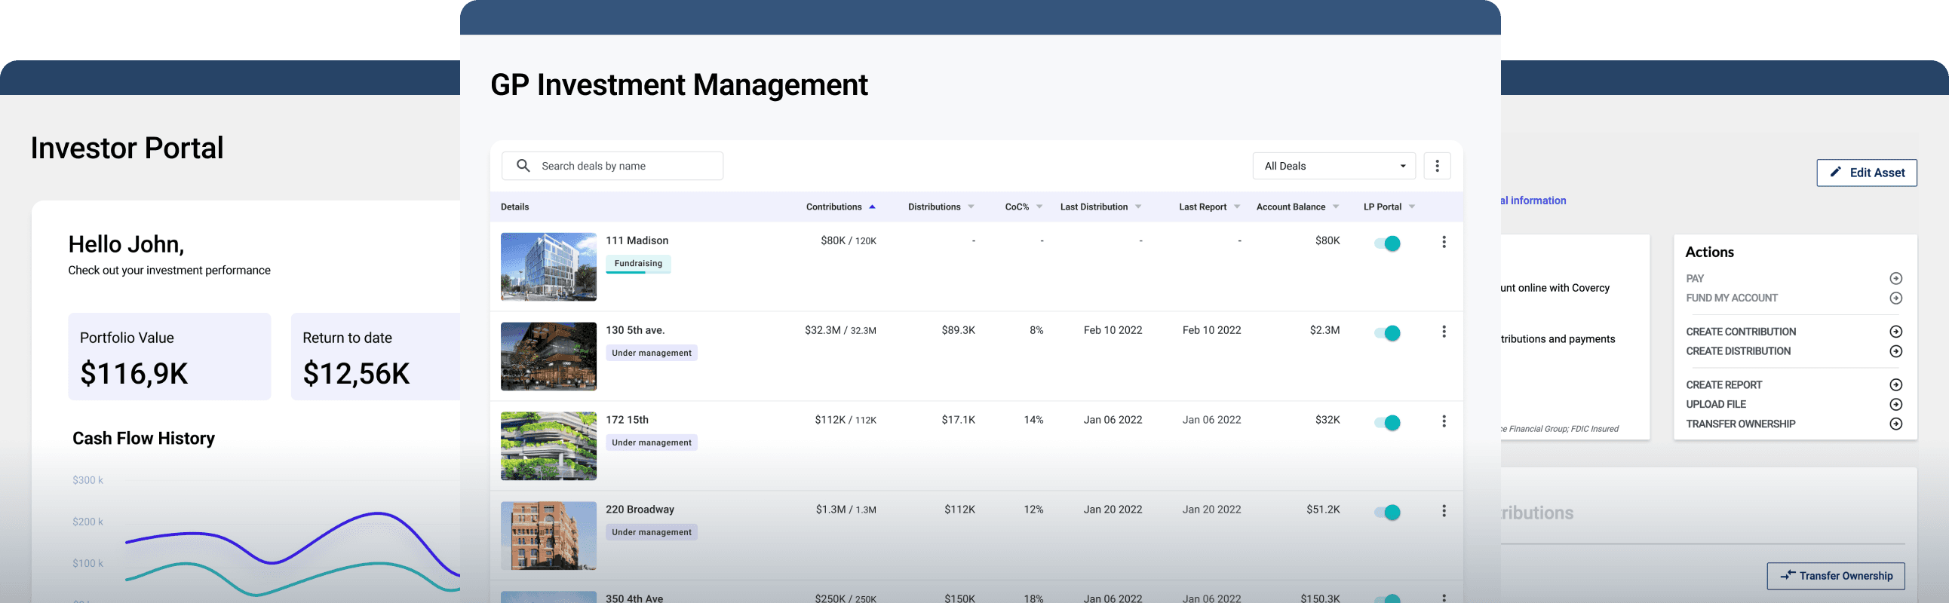The image size is (1949, 603).
Task: Click the search magnifier icon in deals search
Action: click(523, 166)
